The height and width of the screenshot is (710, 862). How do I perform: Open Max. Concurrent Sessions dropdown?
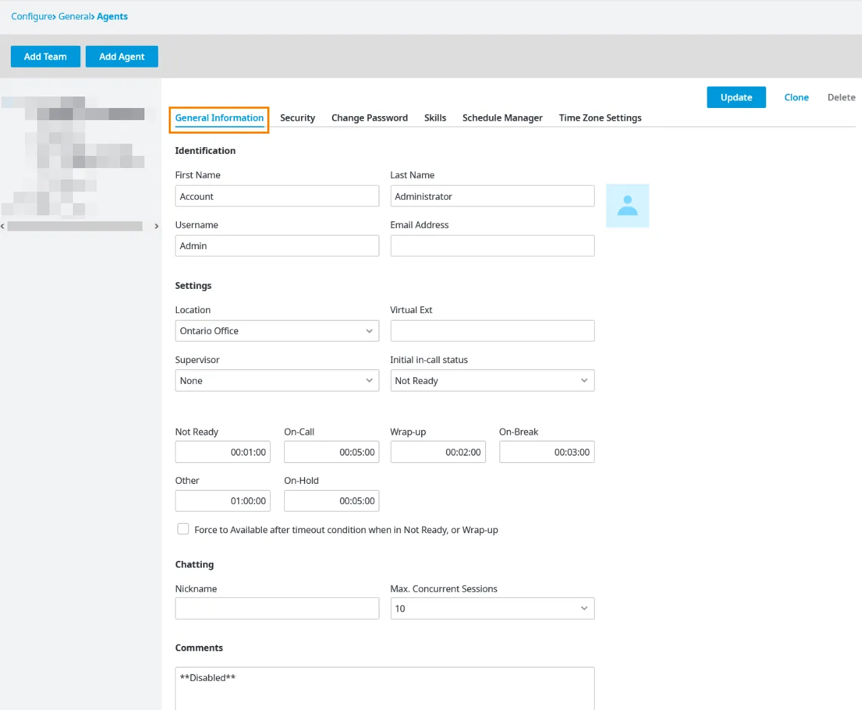coord(492,609)
